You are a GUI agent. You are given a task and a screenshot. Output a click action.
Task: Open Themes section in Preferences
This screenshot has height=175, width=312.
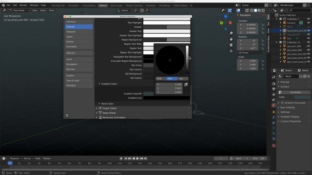pyautogui.click(x=79, y=27)
